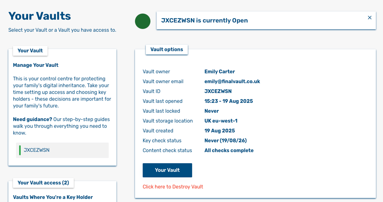This screenshot has width=383, height=202.
Task: Click the All checks complete status
Action: [x=229, y=150]
